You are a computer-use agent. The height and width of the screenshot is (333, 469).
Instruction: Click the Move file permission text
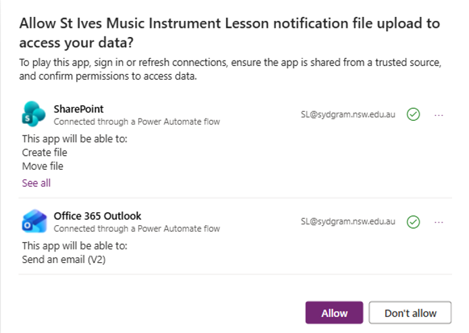coord(43,166)
